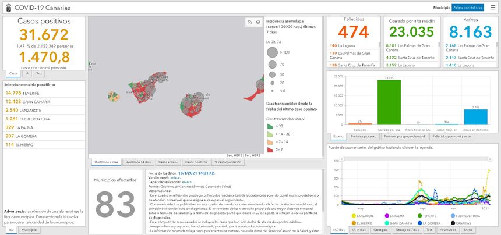
Task: Open the Casos activos map tab
Action: (x=168, y=161)
